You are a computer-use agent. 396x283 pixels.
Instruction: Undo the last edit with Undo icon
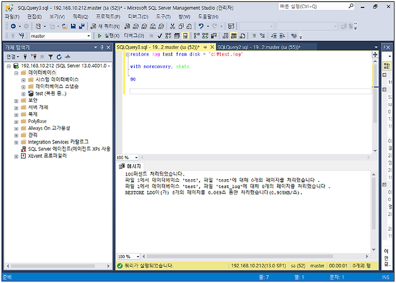tap(201, 26)
